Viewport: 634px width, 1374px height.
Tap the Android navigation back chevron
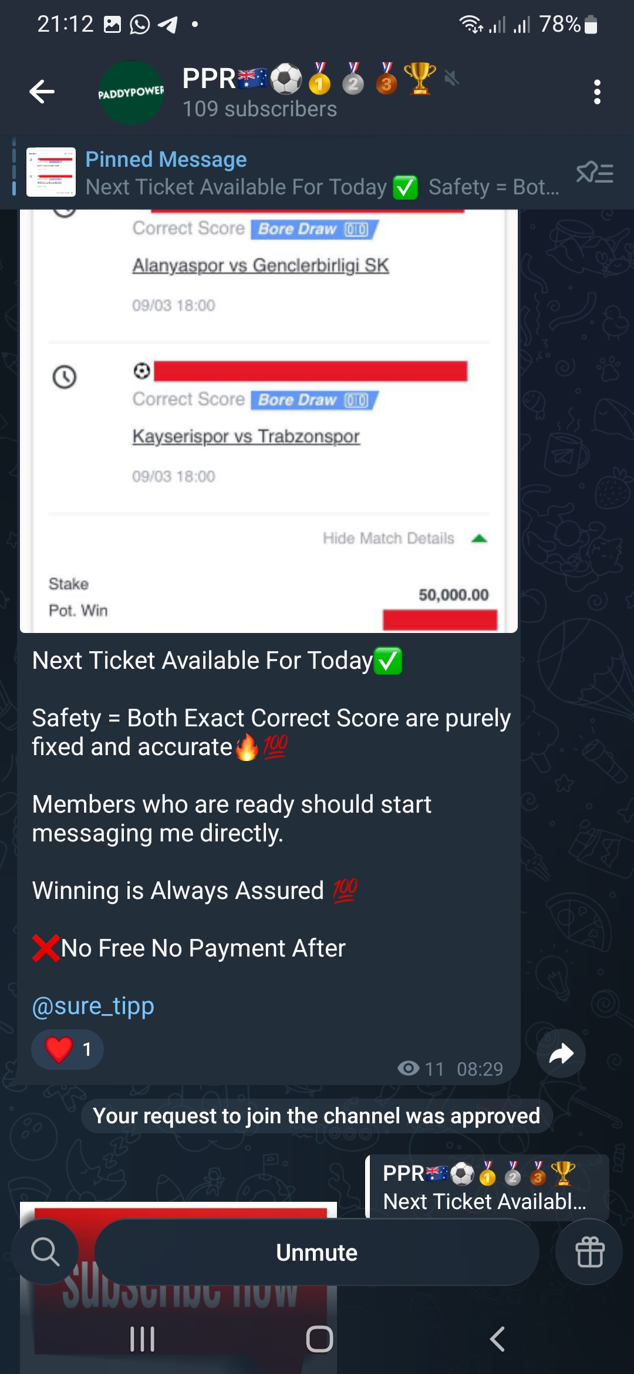(497, 1339)
